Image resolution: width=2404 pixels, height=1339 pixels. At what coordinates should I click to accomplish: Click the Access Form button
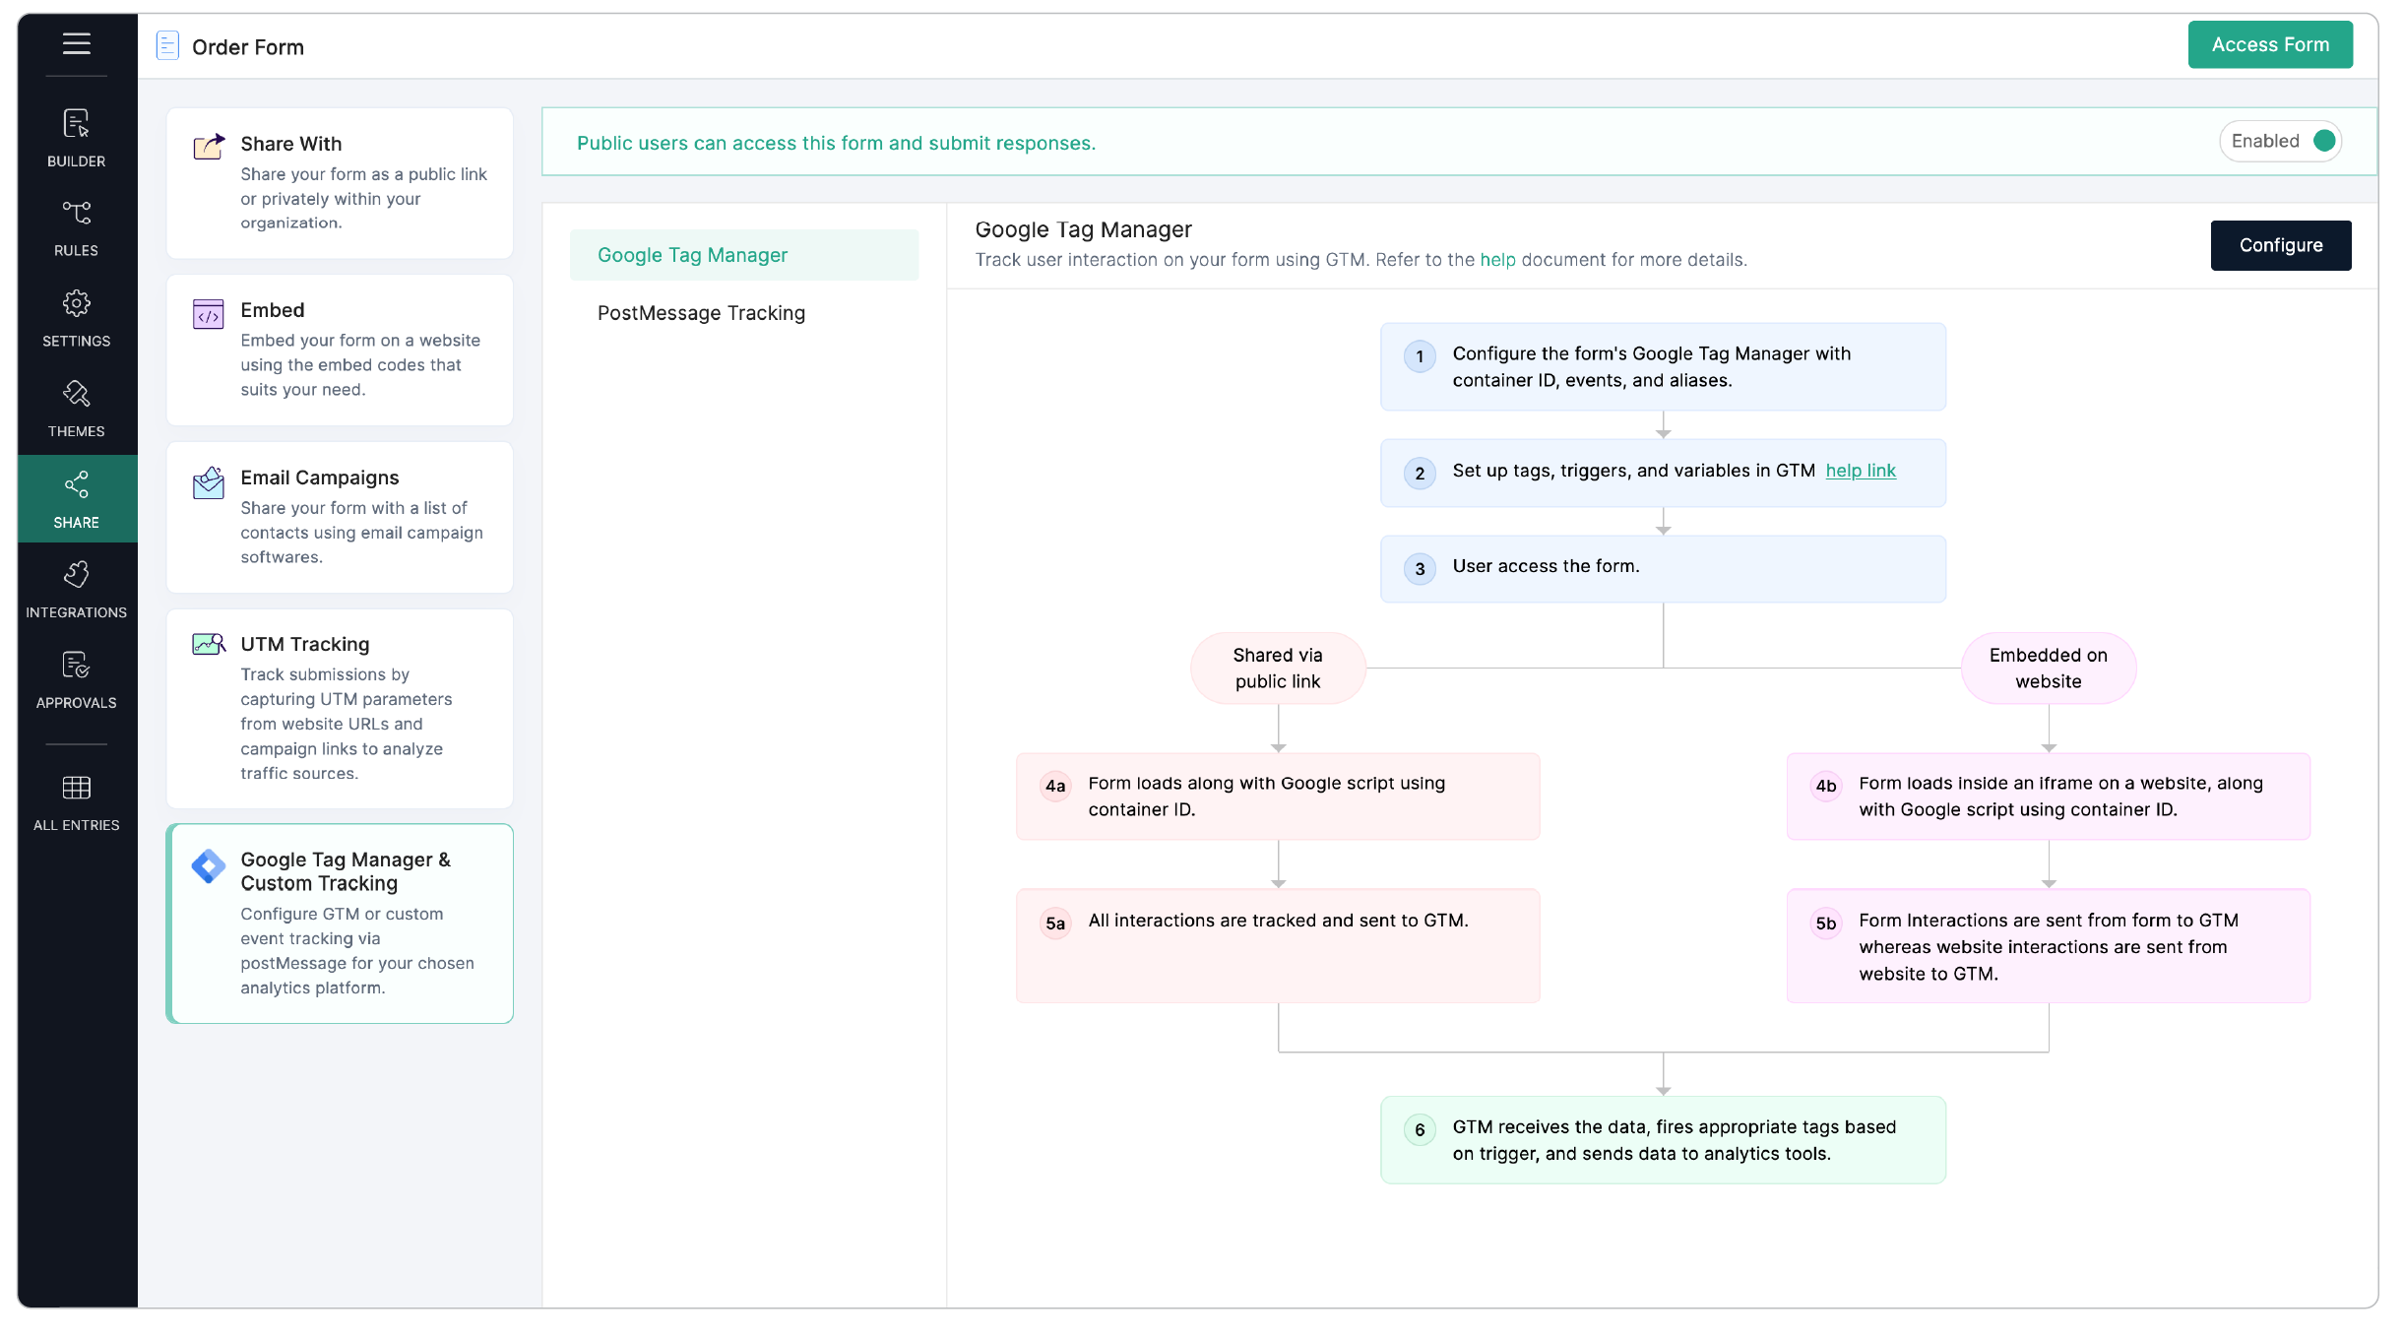(2270, 44)
